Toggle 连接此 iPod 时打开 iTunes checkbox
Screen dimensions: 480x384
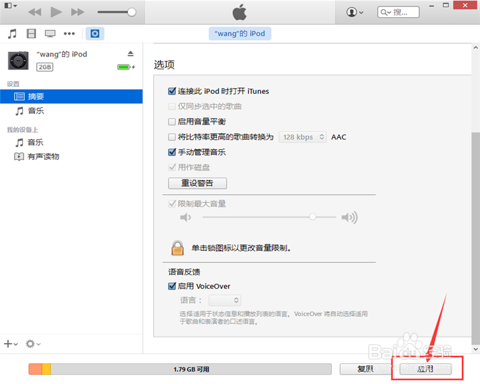click(x=172, y=91)
